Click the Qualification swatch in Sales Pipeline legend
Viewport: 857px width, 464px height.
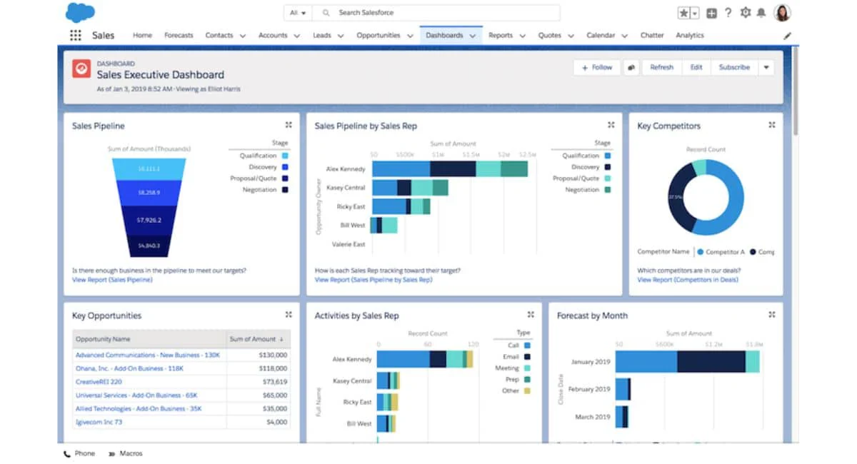285,156
